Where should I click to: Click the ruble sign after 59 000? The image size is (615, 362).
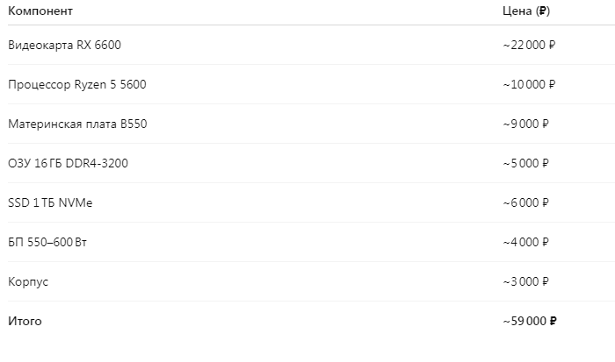coord(553,322)
